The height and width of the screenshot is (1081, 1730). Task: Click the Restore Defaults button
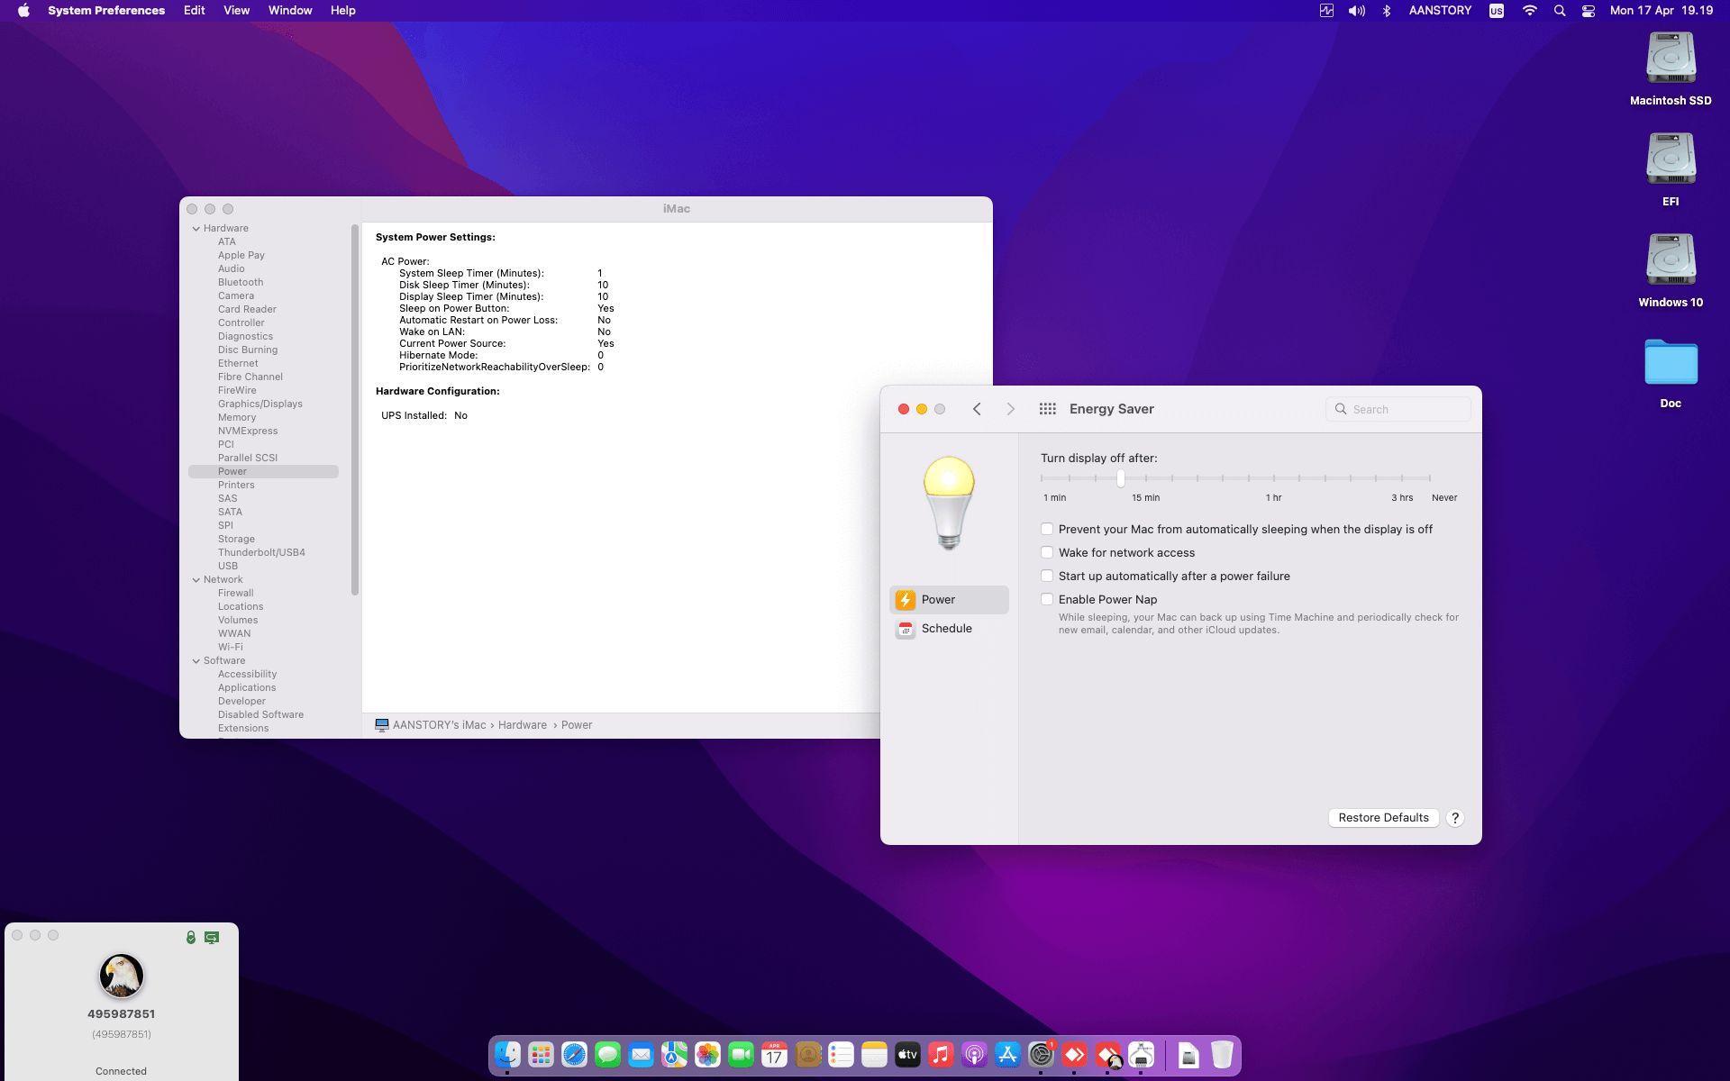point(1383,817)
